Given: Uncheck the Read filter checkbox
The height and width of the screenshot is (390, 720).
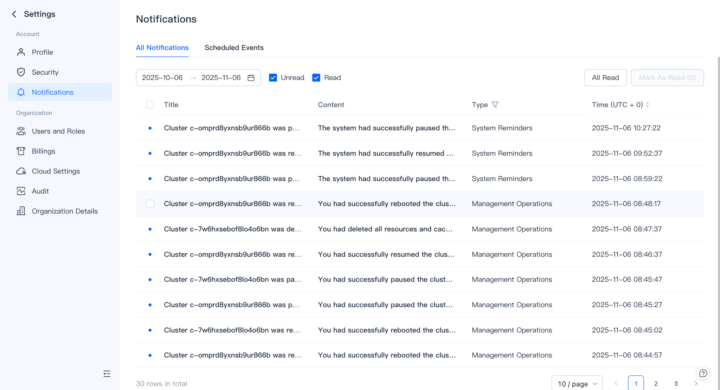Looking at the screenshot, I should coord(316,77).
